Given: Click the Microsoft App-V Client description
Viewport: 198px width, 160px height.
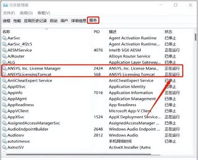Looking at the screenshot, I should [130, 111].
